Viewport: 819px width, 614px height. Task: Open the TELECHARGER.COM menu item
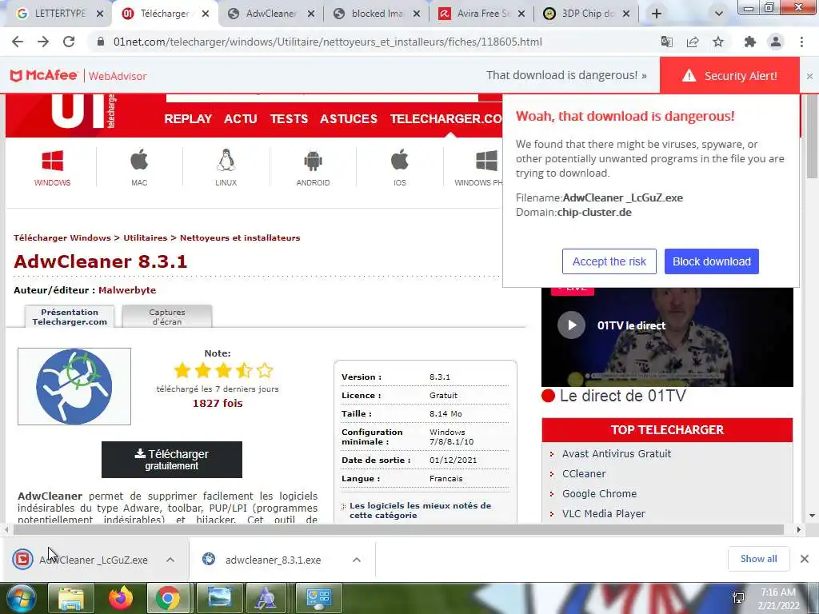[x=446, y=119]
